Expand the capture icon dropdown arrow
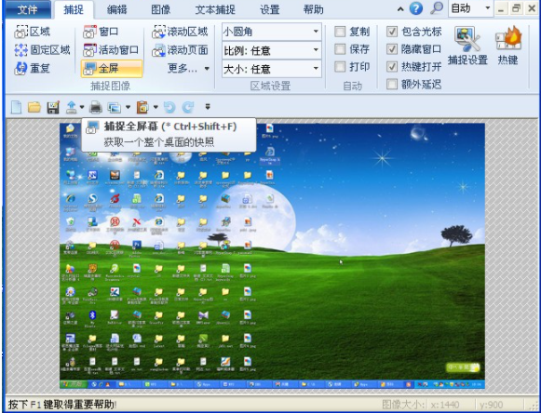 pos(128,107)
